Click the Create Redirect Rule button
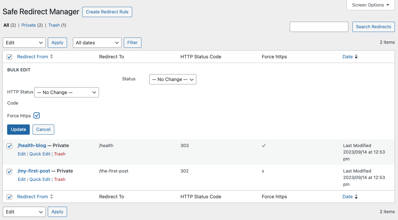Image resolution: width=398 pixels, height=220 pixels. click(x=107, y=12)
